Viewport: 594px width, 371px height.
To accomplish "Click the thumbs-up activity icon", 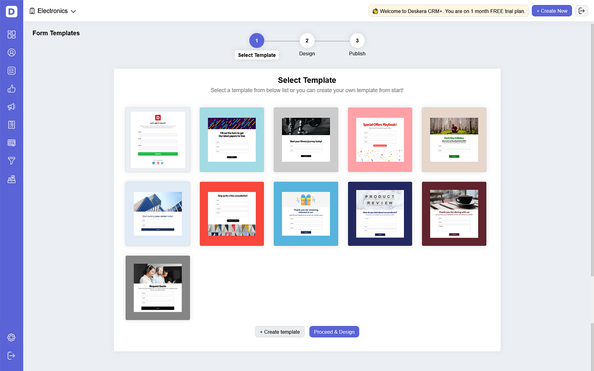I will 11,89.
